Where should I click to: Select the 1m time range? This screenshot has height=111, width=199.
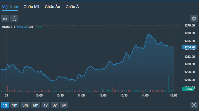15,105
